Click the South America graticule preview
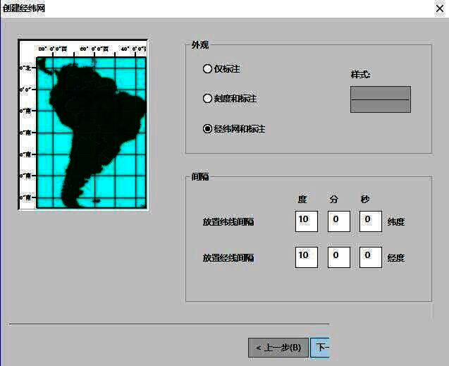449x366 pixels. 82,125
